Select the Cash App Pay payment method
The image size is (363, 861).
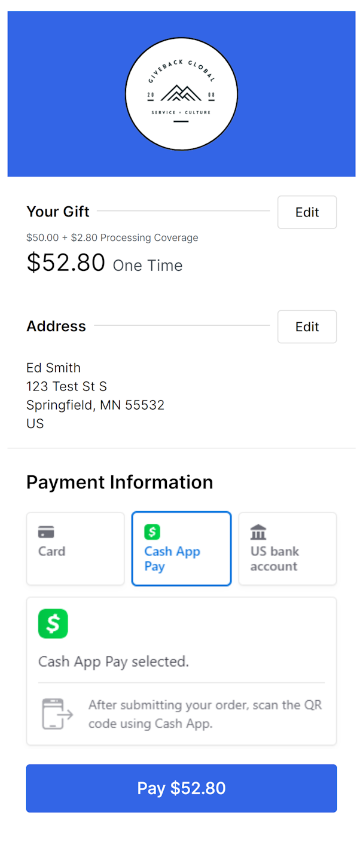click(x=181, y=548)
